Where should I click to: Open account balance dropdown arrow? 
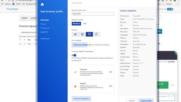pyautogui.click(x=174, y=9)
